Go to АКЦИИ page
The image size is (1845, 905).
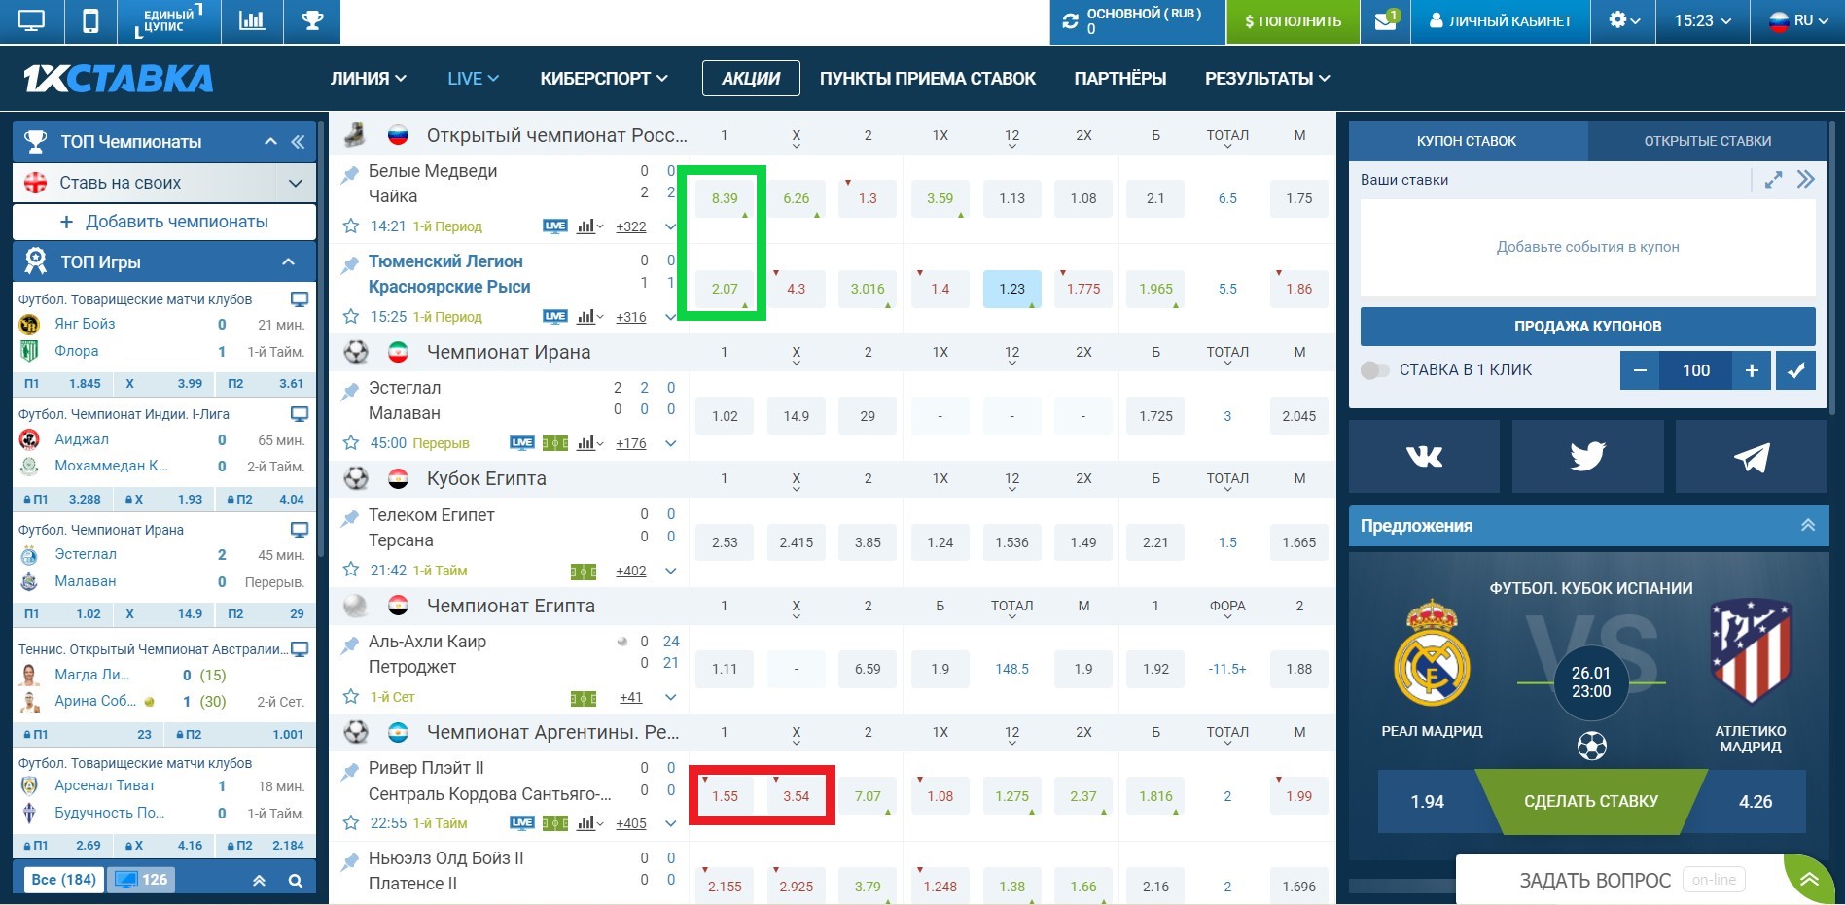point(751,79)
